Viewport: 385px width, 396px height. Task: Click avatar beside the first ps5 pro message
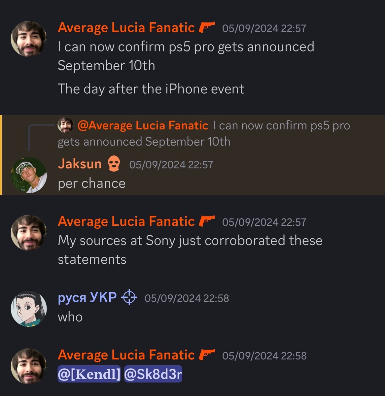tap(29, 39)
